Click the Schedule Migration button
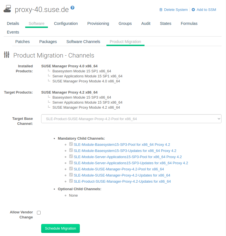The height and width of the screenshot is (236, 226). point(60,228)
